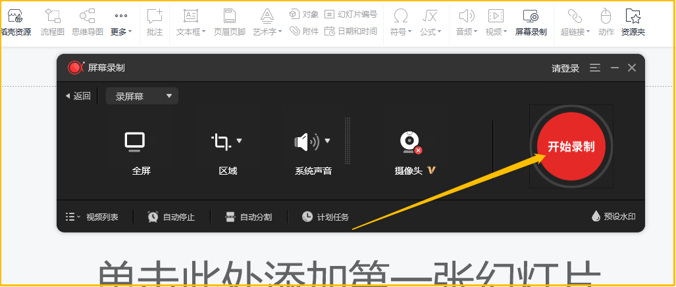Expand the 系统声音 options arrow

327,141
